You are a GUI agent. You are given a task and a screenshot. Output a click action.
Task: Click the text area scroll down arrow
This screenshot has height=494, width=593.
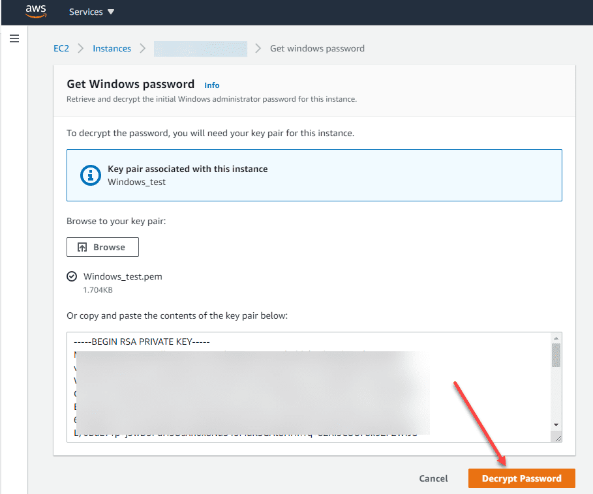556,425
